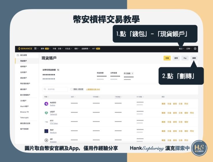Image resolution: width=213 pixels, height=162 pixels.
Task: Click the Withdraw button
Action: tap(176, 58)
